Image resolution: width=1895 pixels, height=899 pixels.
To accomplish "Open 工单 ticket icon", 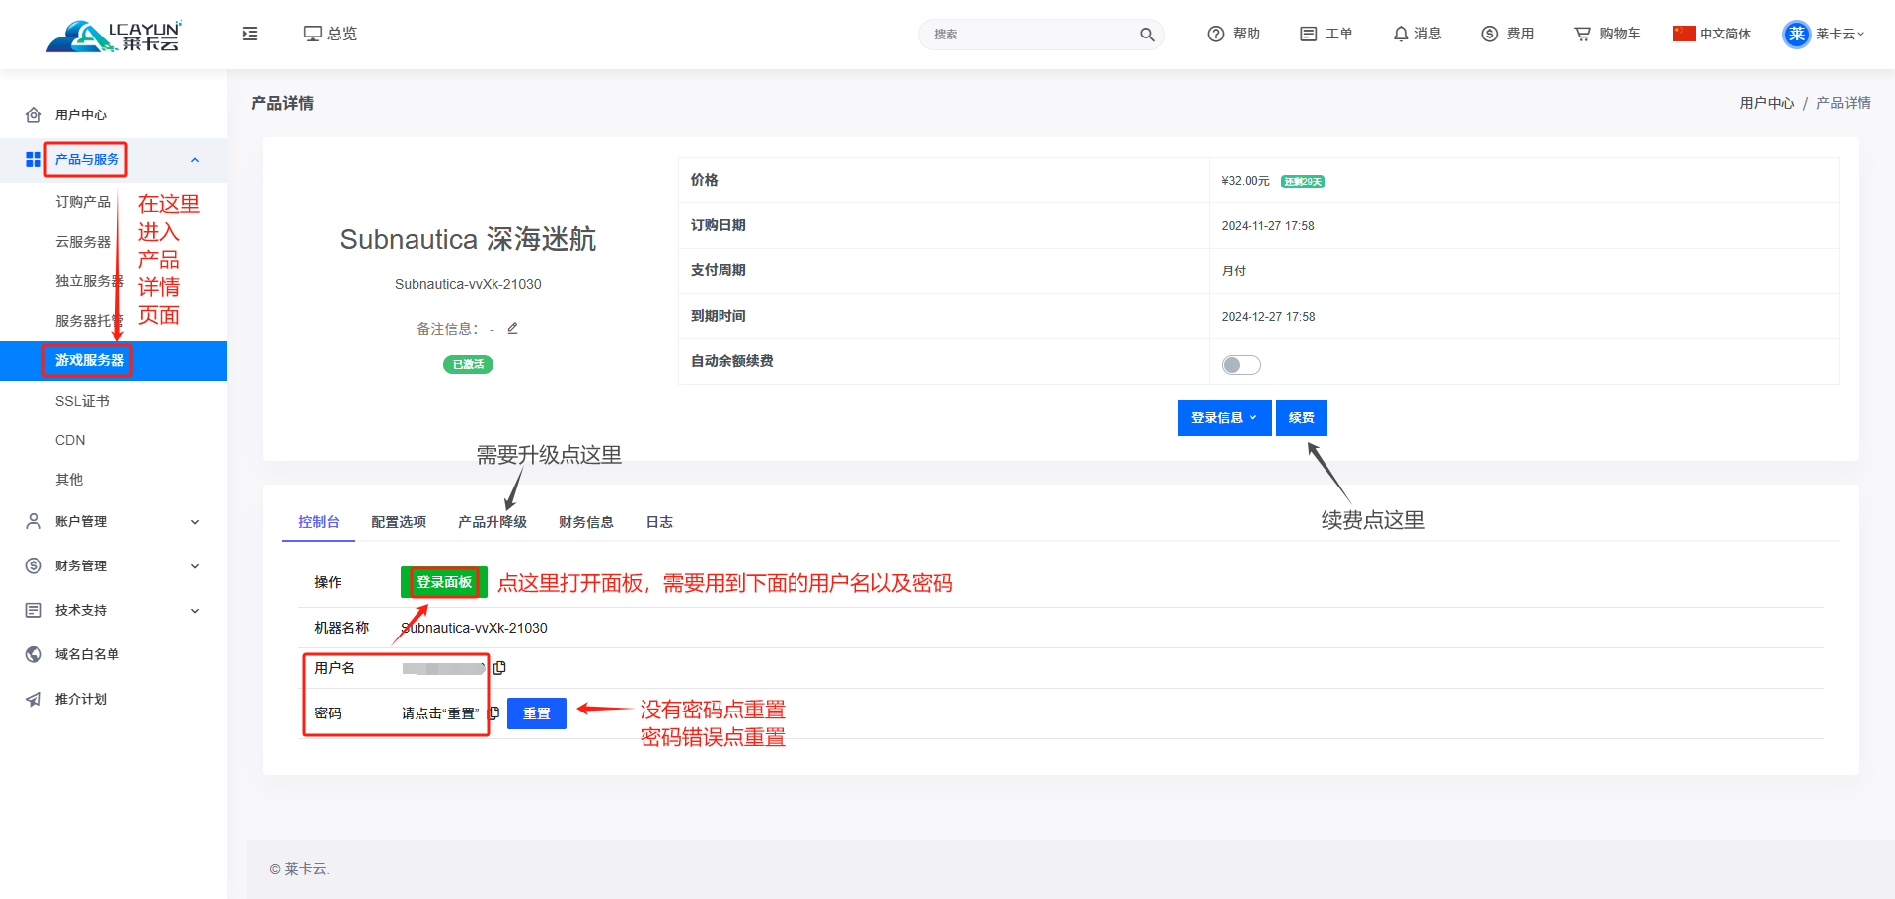I will 1309,34.
